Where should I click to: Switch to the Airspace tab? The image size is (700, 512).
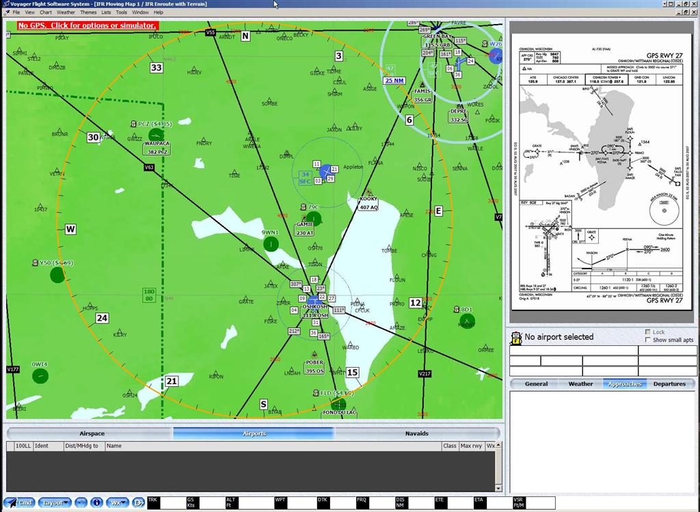pos(92,433)
